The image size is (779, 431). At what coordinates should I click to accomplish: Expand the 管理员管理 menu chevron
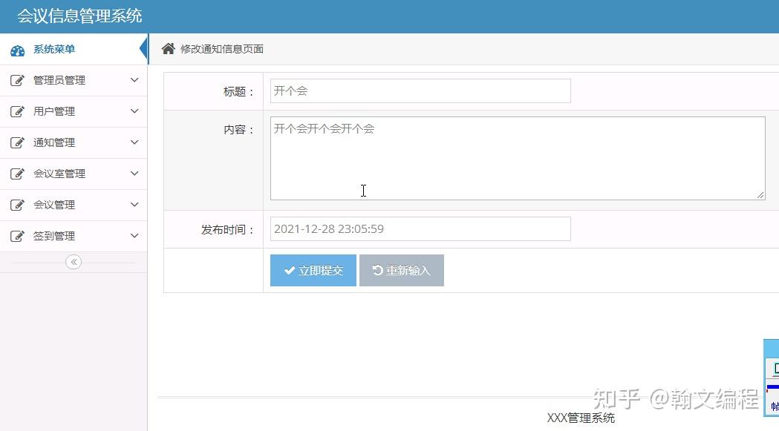[135, 80]
